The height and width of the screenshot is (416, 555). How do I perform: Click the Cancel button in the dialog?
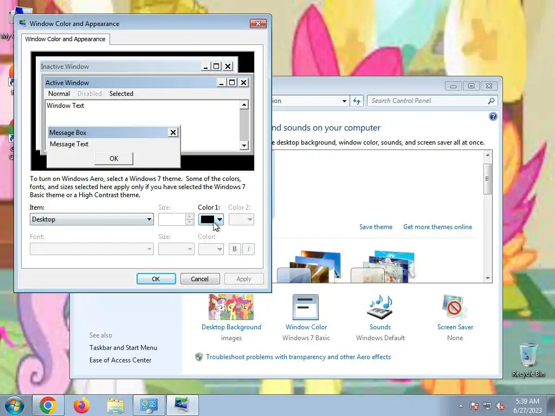tap(200, 279)
